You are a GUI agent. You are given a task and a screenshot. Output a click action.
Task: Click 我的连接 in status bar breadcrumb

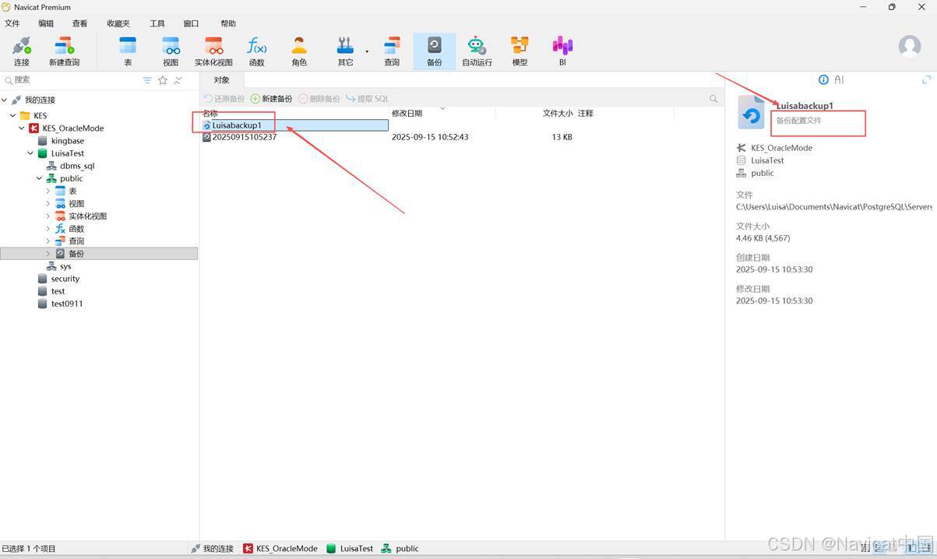[x=212, y=548]
